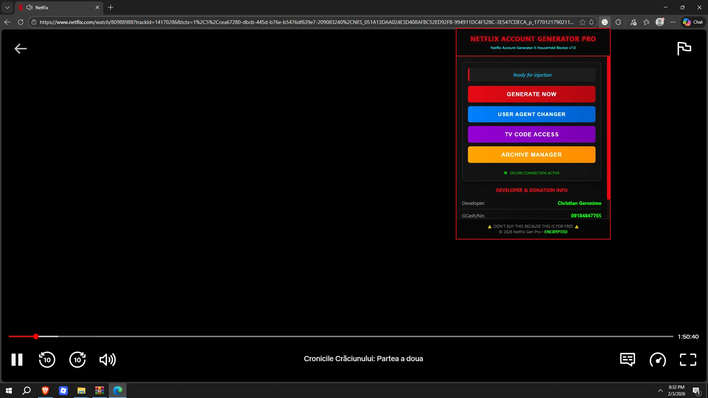Click the GENERATE NOW button
Screen dimensions: 708x398
(531, 94)
